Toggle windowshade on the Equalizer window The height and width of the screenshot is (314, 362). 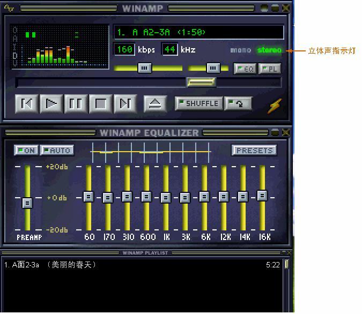275,132
